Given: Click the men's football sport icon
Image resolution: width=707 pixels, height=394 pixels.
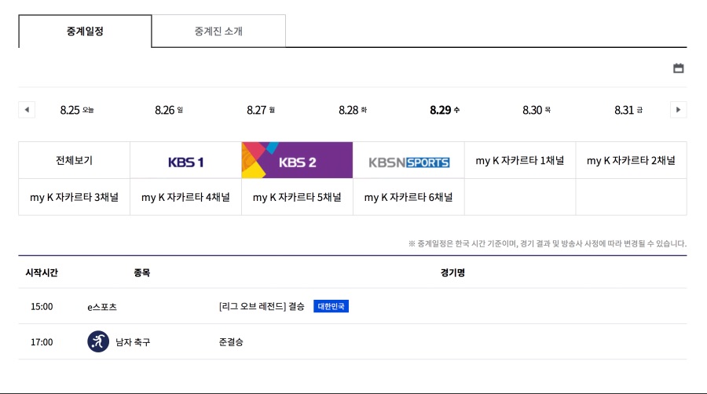Looking at the screenshot, I should [x=98, y=342].
